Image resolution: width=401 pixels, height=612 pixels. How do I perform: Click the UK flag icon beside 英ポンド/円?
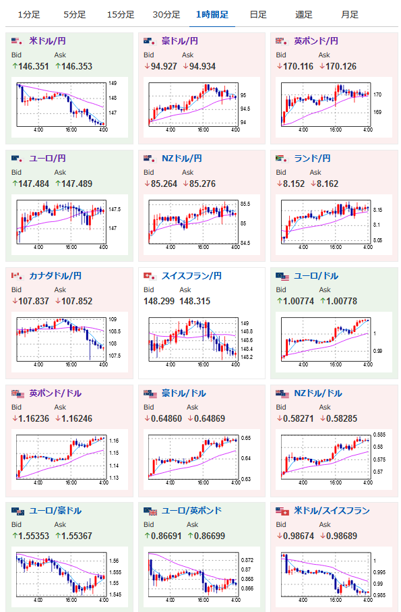(x=282, y=41)
